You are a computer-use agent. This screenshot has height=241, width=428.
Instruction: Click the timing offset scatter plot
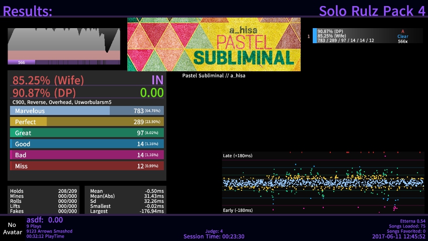click(x=322, y=183)
